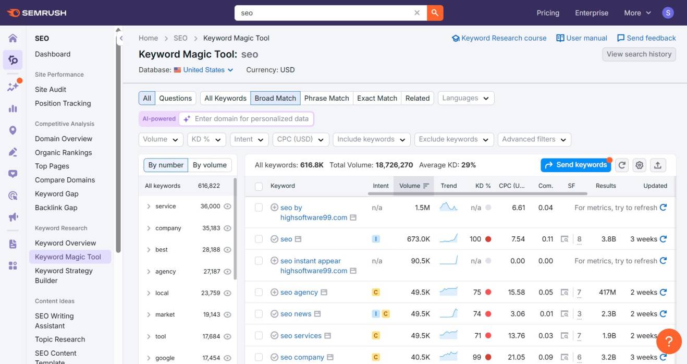Export keywords using the upload icon
This screenshot has width=687, height=364.
click(x=657, y=165)
